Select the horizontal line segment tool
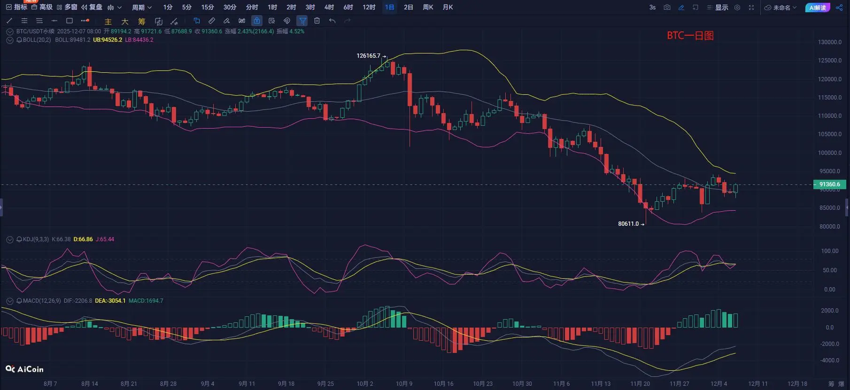The image size is (850, 390). (x=54, y=21)
